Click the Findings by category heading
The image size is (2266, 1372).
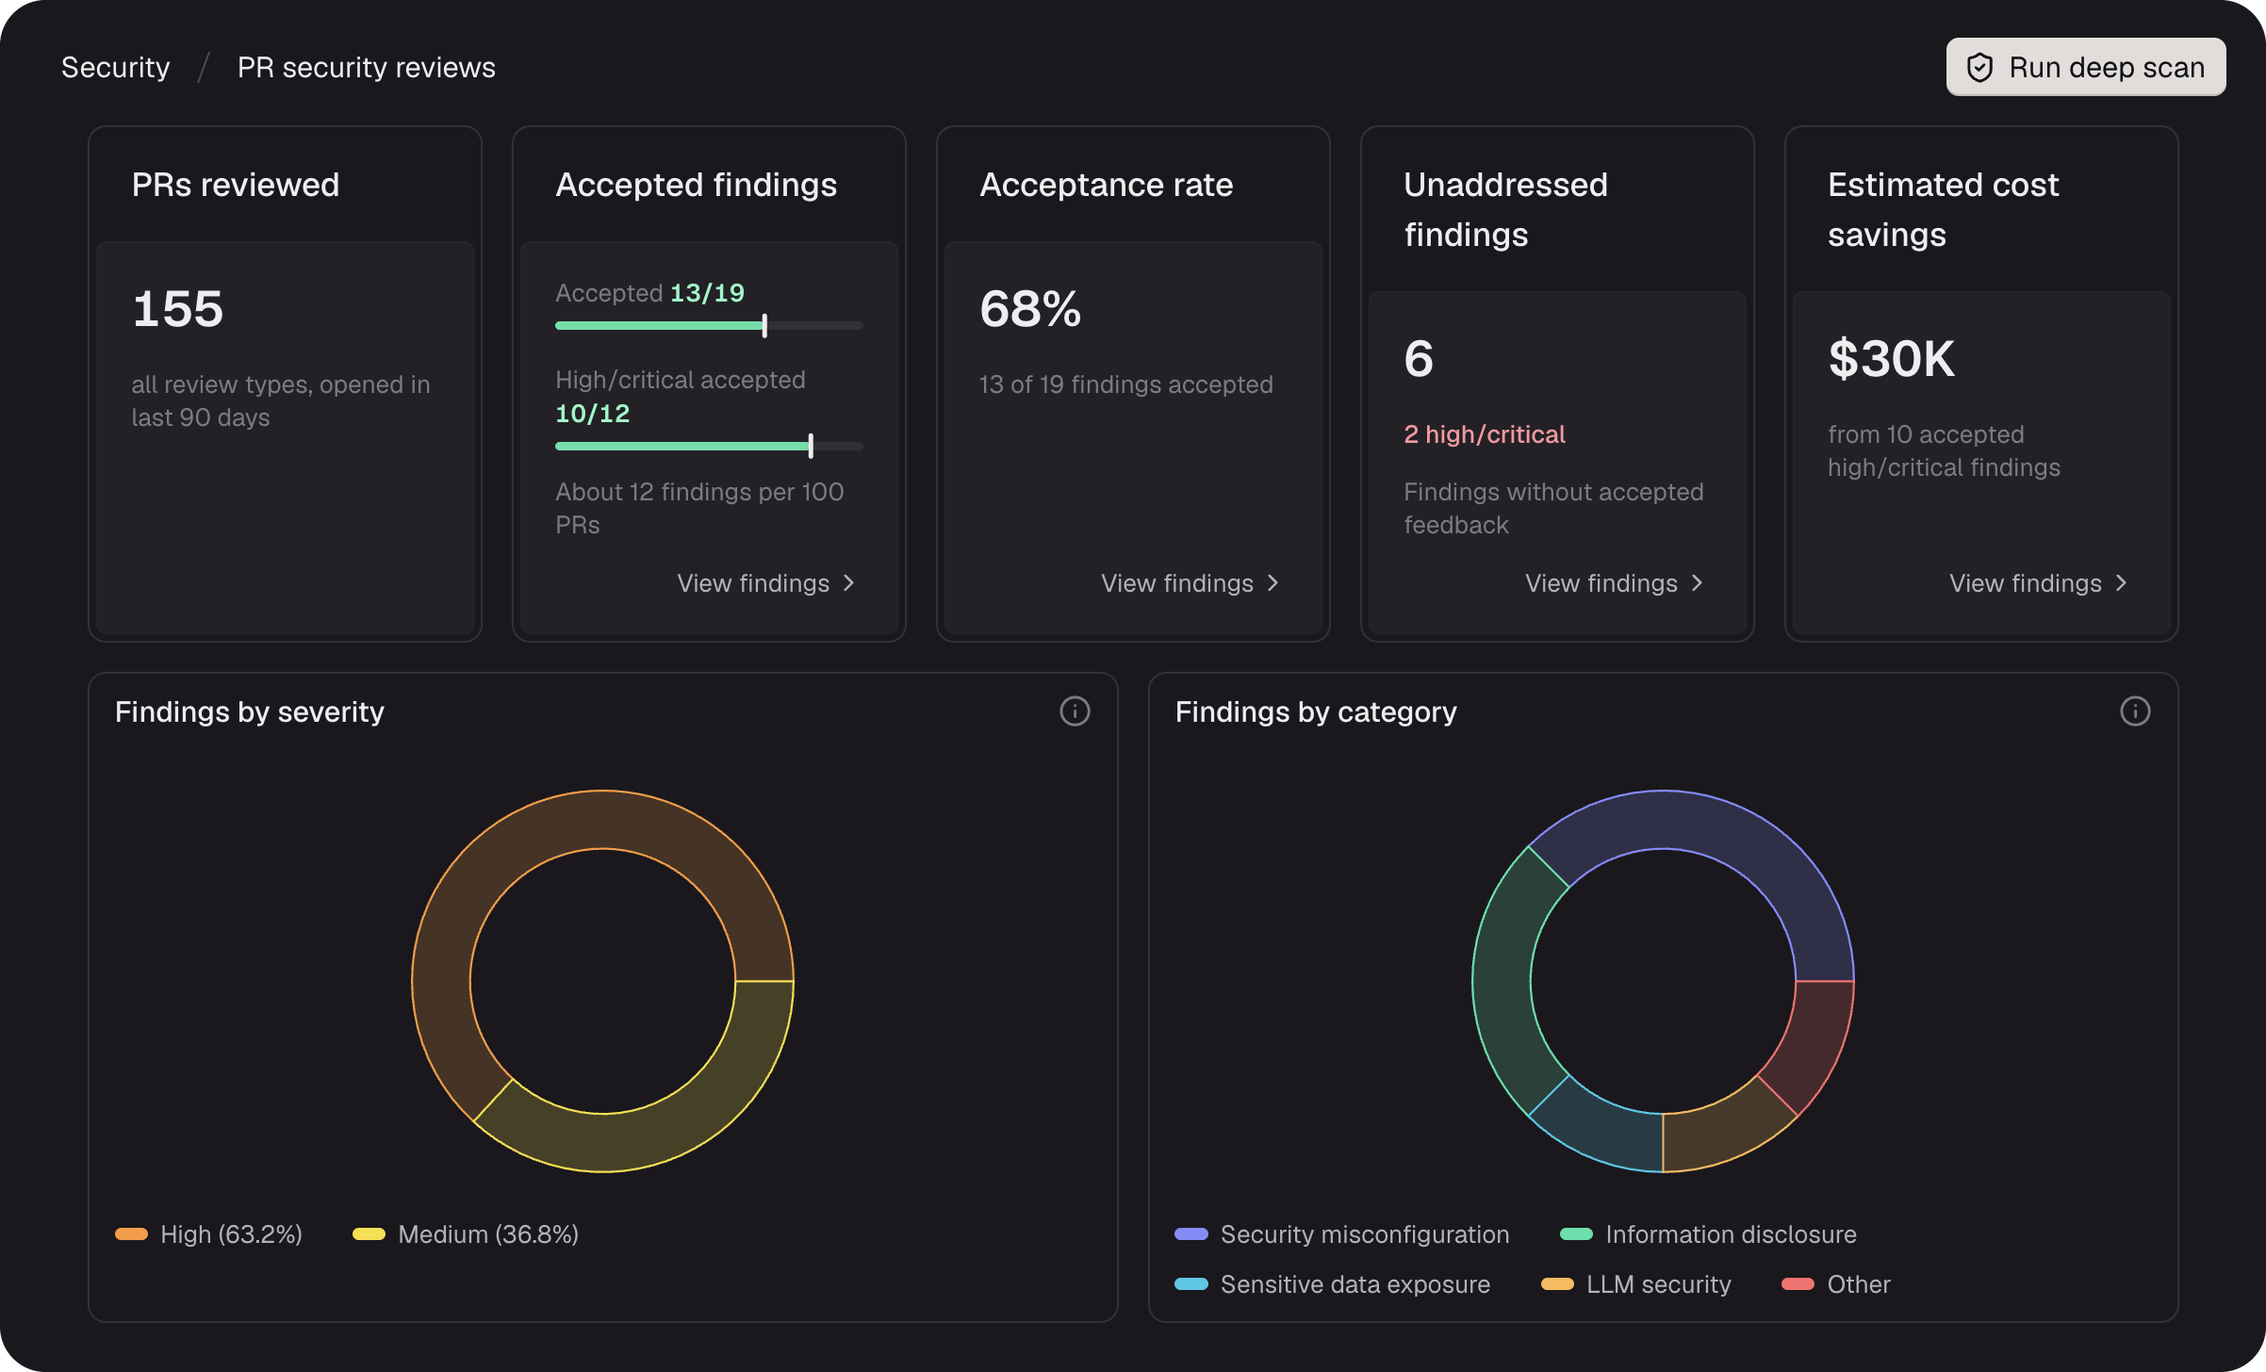pos(1316,711)
